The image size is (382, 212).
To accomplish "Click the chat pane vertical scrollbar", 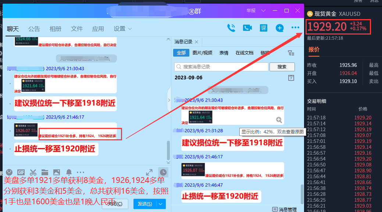I will 168,150.
